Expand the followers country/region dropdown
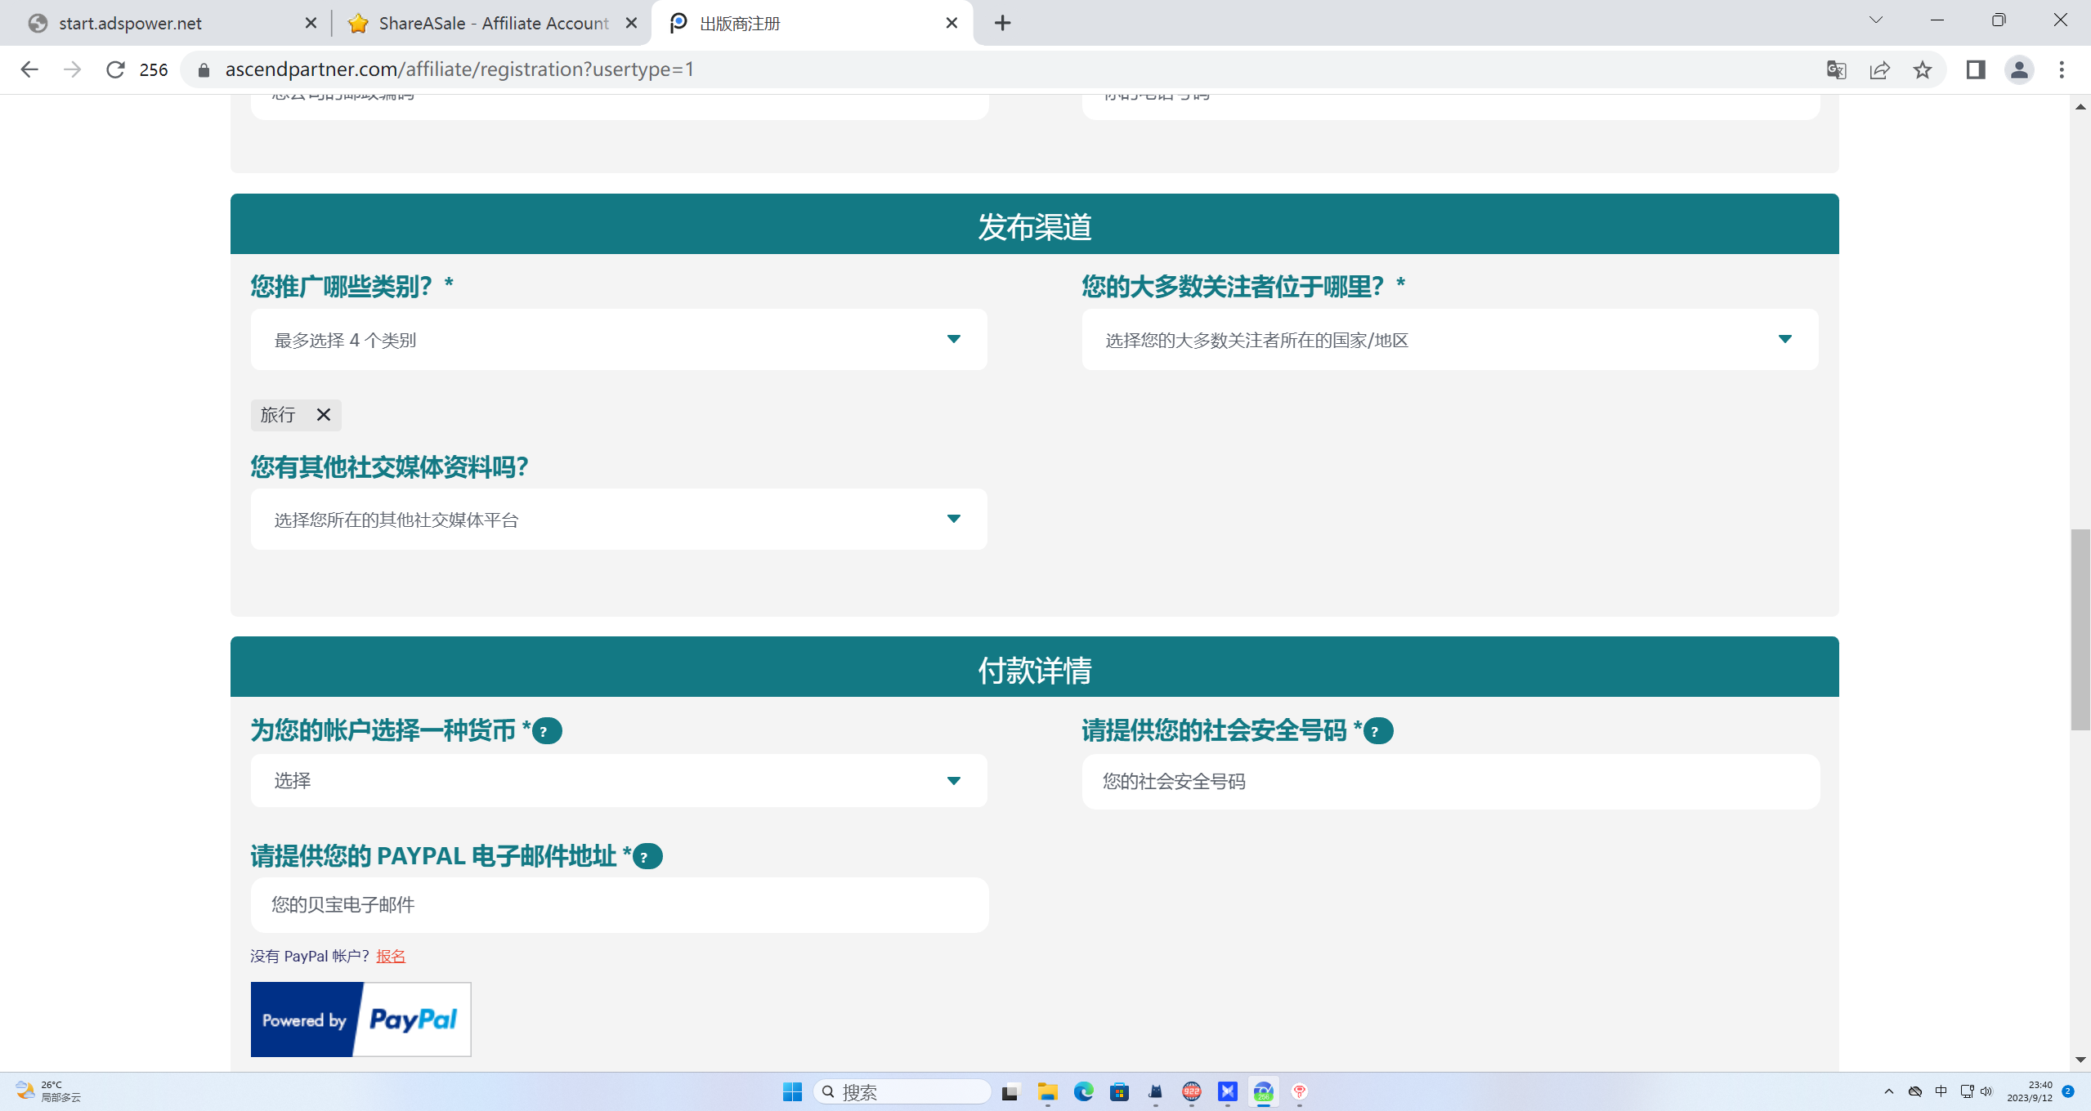 (1449, 340)
